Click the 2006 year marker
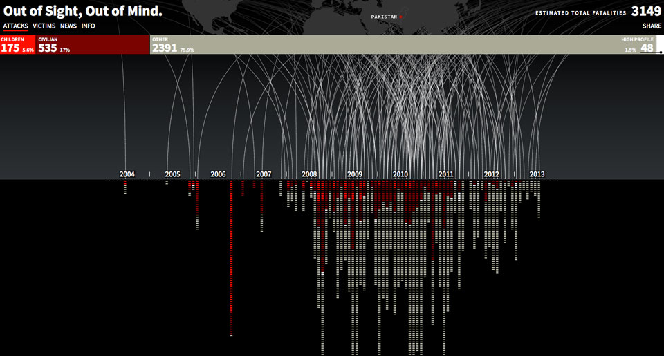Screen dimensions: 664x356 click(218, 174)
